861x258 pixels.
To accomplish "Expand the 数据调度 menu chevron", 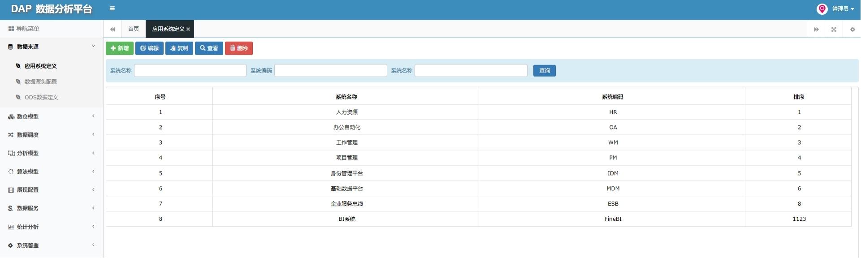I will point(93,135).
